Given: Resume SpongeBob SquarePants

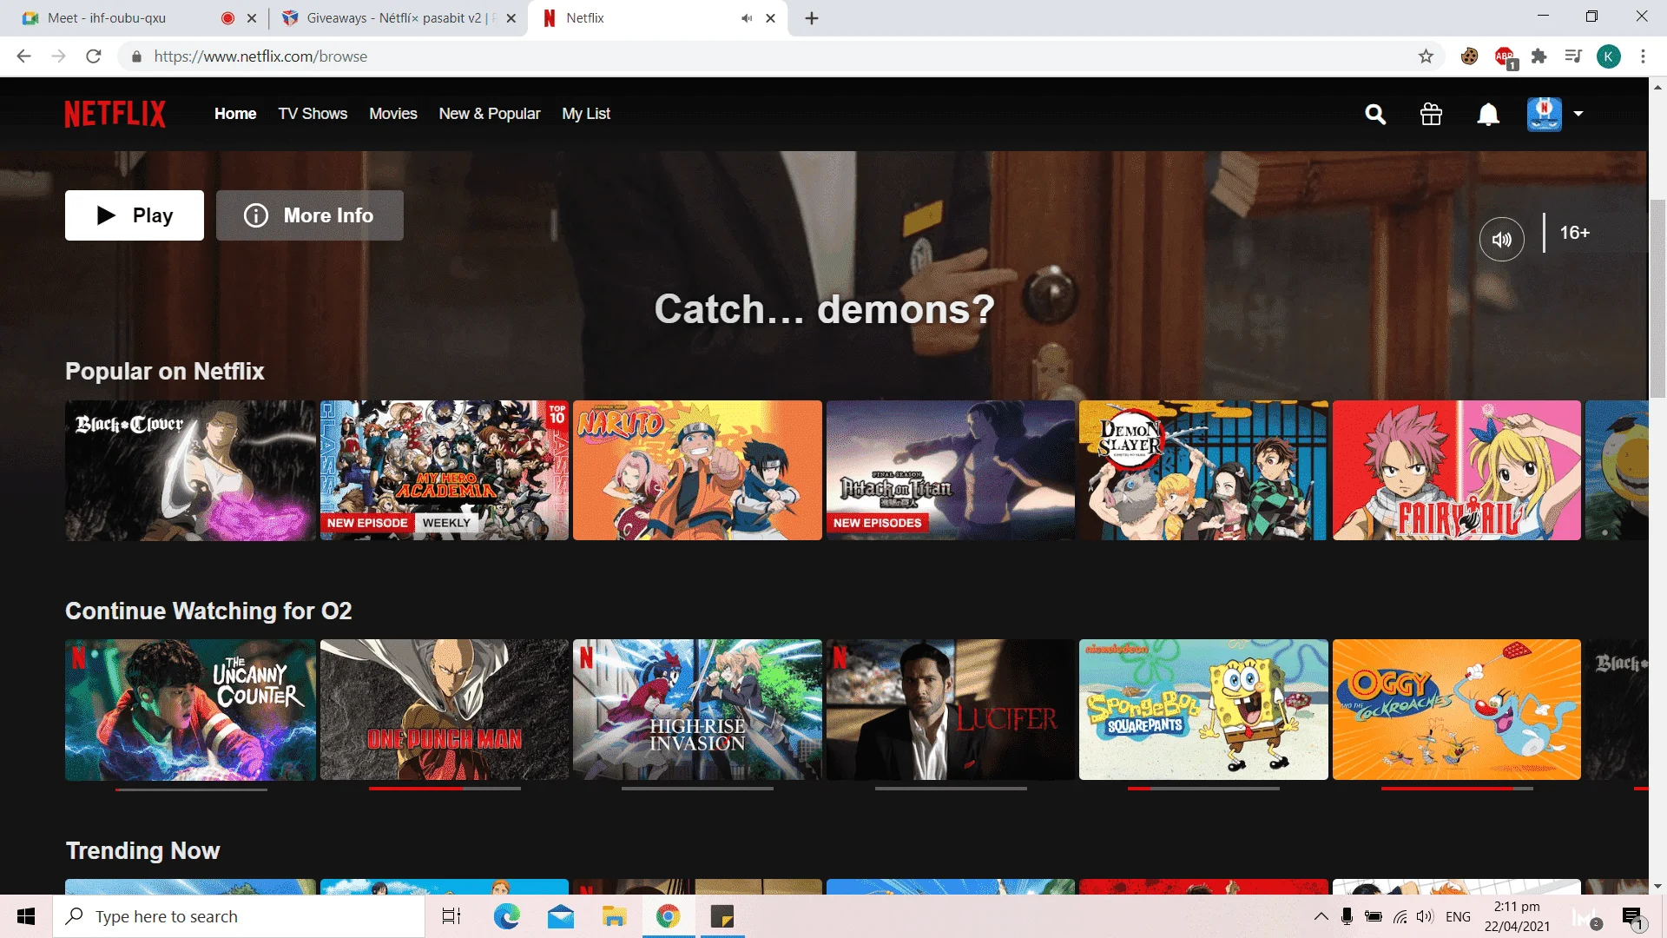Looking at the screenshot, I should [x=1203, y=710].
